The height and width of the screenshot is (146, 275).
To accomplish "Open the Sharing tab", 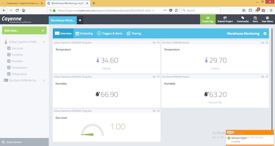I will (x=134, y=33).
